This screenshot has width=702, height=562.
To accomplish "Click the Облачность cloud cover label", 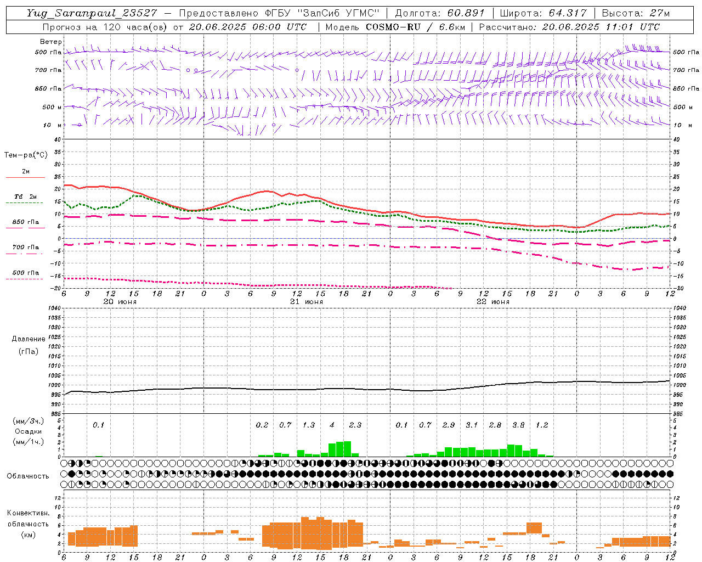I will 28,476.
